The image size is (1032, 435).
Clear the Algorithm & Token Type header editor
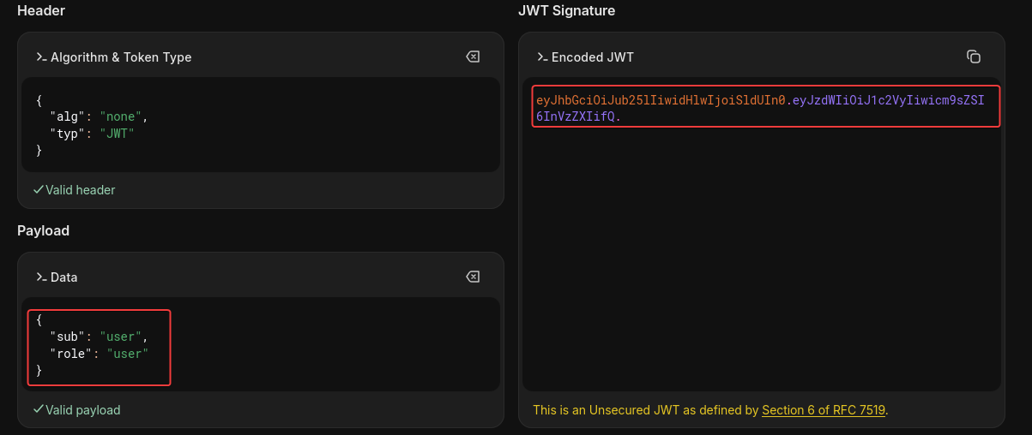[473, 57]
